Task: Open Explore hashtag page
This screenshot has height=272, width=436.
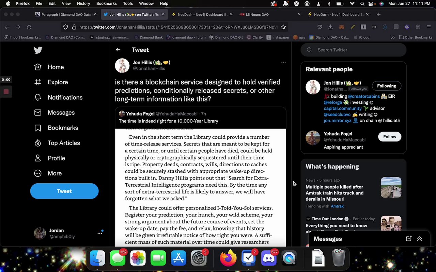Action: 51,82
